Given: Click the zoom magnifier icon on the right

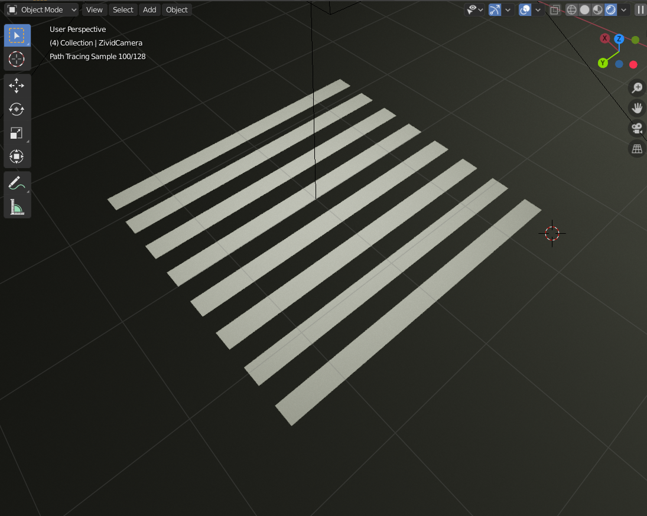Looking at the screenshot, I should [x=636, y=88].
